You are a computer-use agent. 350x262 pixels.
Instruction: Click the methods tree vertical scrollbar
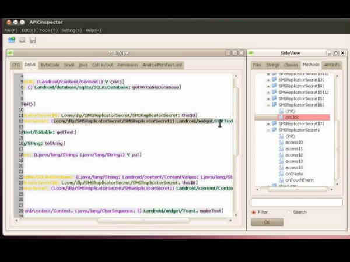click(x=337, y=150)
